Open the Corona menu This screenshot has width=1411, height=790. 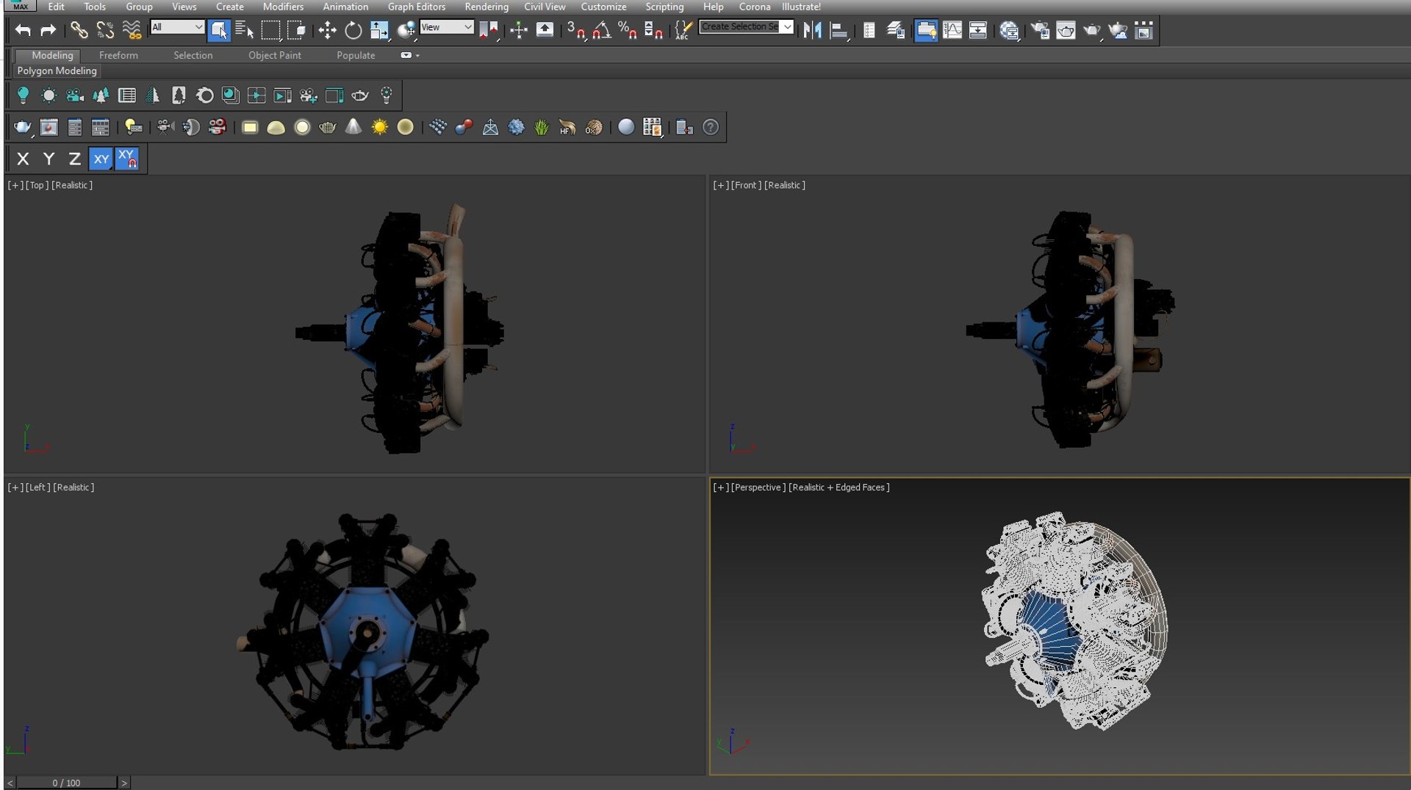coord(755,7)
